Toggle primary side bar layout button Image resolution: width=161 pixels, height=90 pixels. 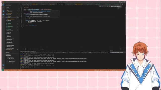(x=120, y=2)
